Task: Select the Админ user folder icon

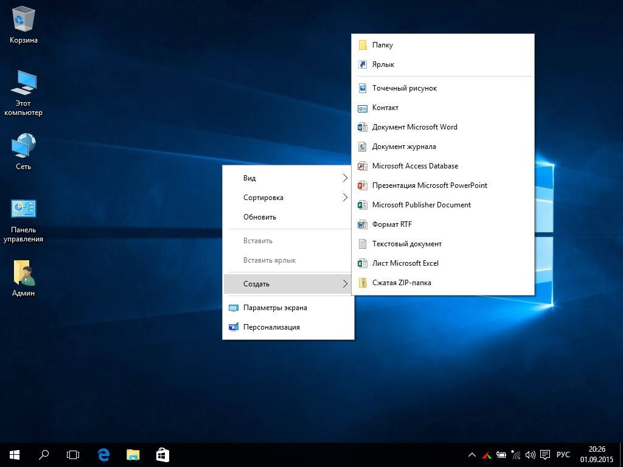Action: tap(24, 278)
